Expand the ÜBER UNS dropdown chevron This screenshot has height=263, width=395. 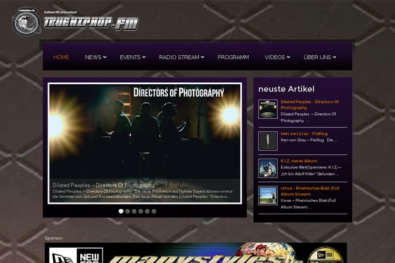point(334,57)
